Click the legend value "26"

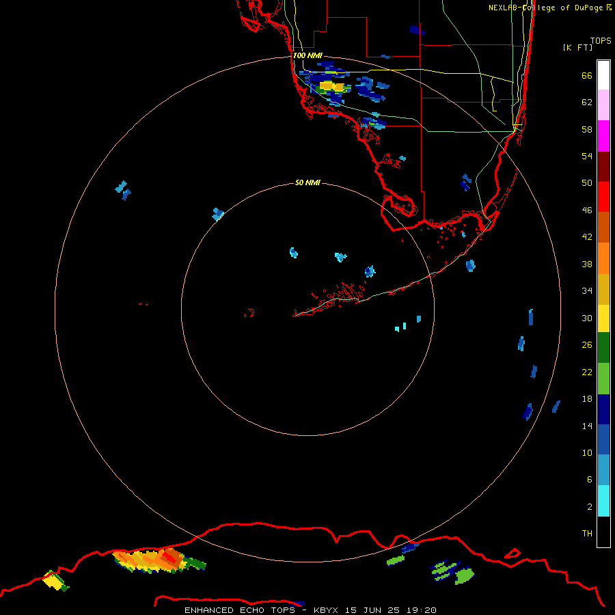coord(587,345)
